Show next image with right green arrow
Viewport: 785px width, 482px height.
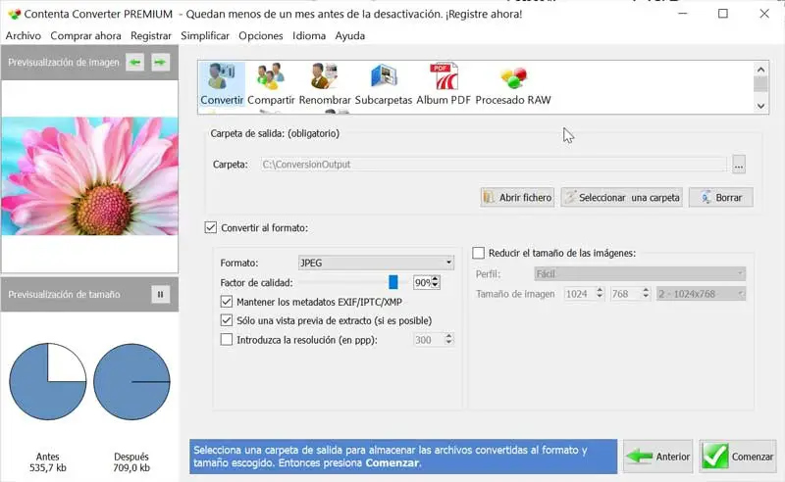coord(160,63)
